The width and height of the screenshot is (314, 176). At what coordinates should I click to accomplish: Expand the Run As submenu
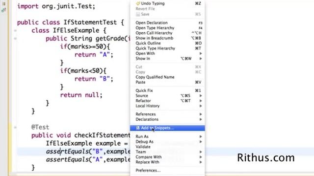(x=167, y=136)
